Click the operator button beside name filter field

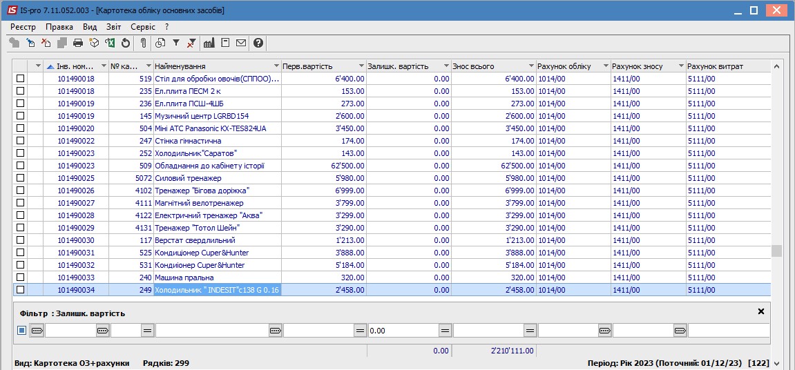coord(276,331)
